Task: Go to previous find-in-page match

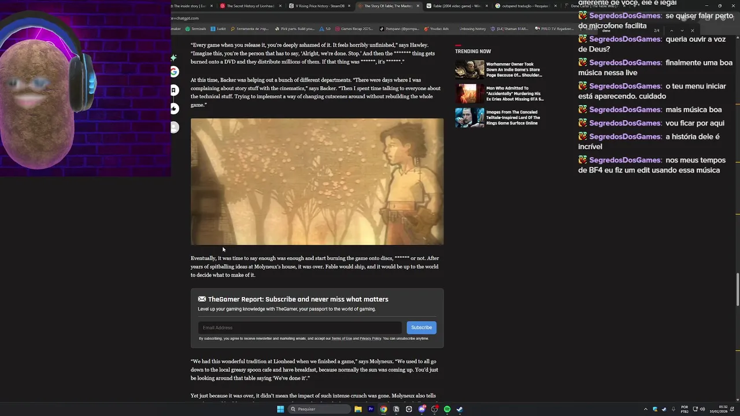Action: (671, 31)
